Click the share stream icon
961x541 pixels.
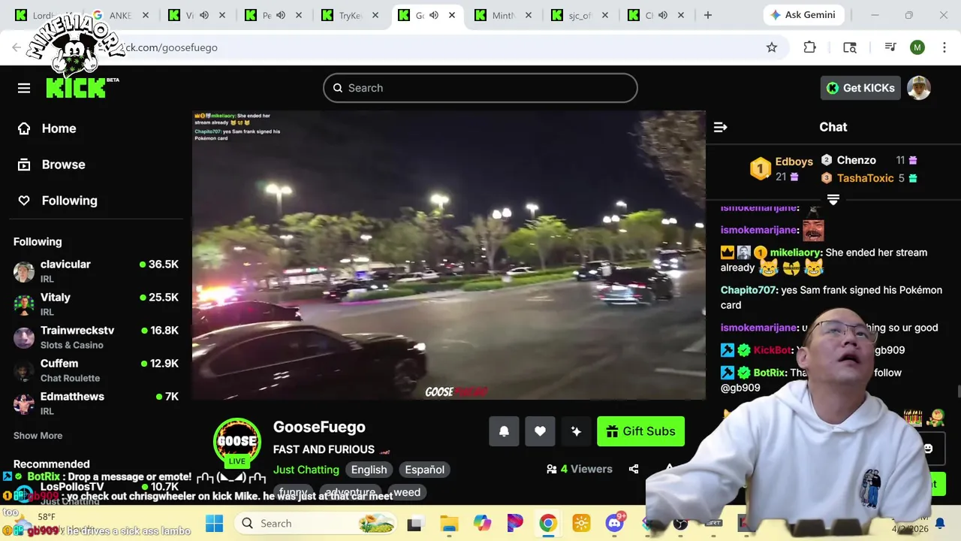pos(634,469)
